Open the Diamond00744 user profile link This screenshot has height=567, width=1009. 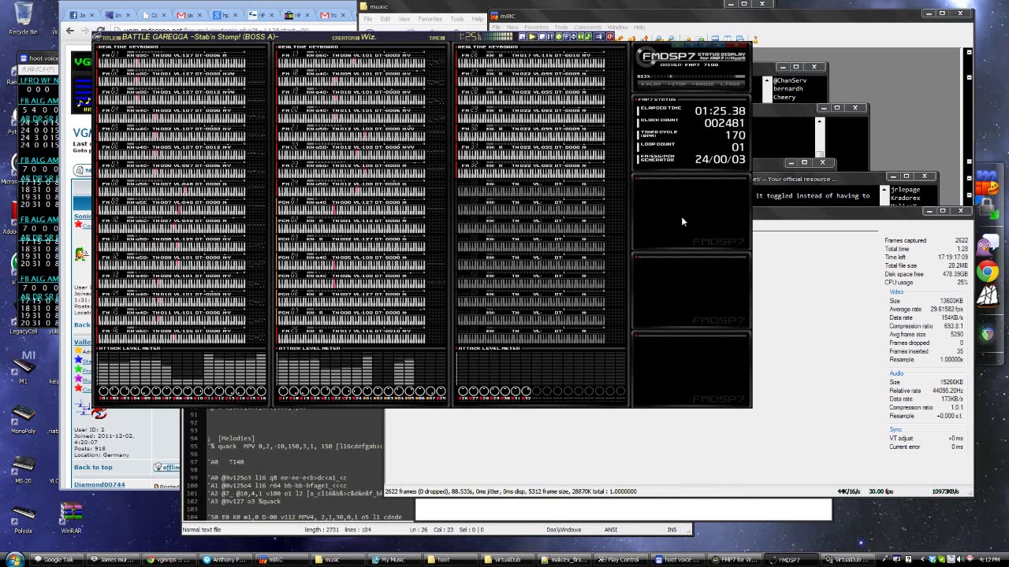coord(99,484)
